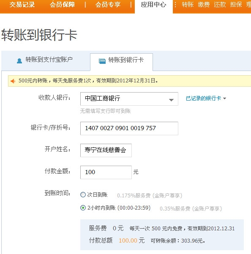
Task: Click the 缴费 shortcut link
Action: click(204, 5)
